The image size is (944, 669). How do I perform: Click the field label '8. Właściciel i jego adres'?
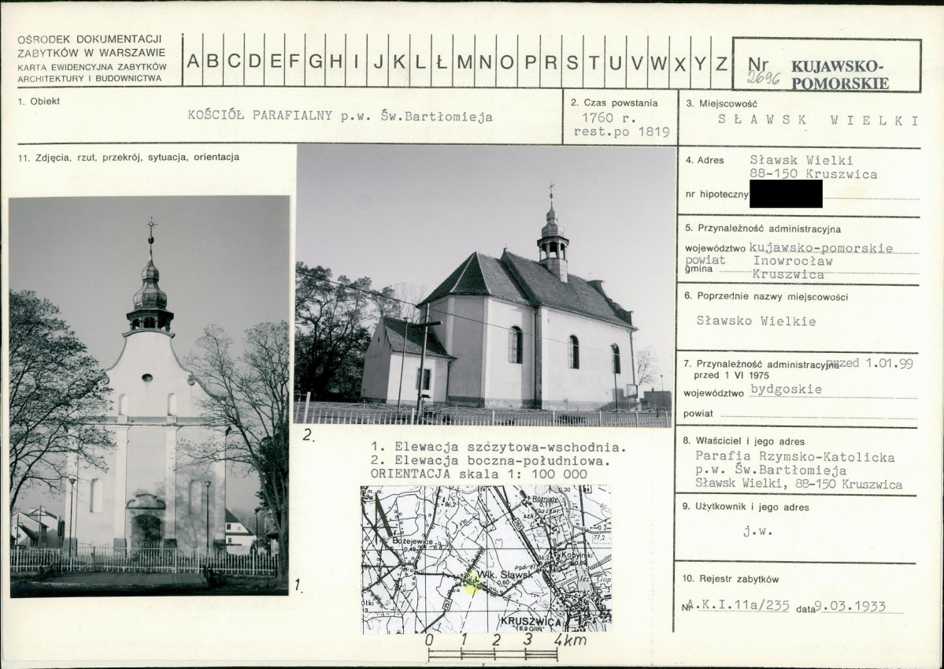click(743, 441)
